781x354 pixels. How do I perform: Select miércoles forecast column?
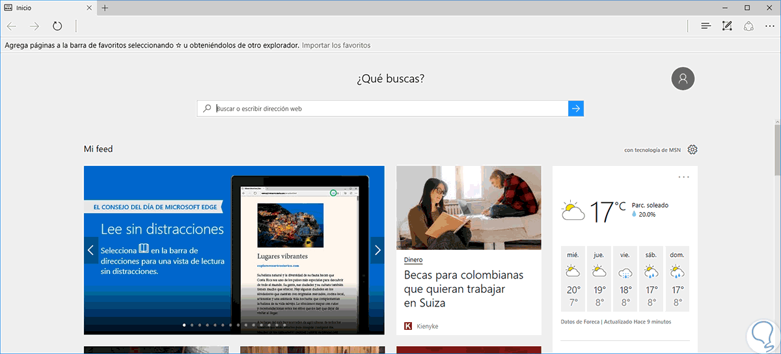(x=573, y=278)
